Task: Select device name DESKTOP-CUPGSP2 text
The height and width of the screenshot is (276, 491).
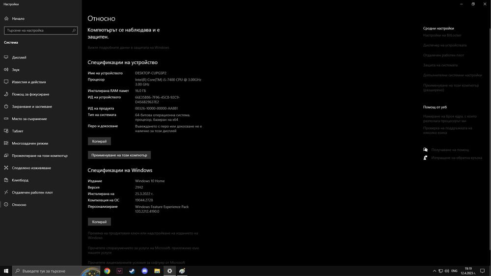Action: coord(151,73)
